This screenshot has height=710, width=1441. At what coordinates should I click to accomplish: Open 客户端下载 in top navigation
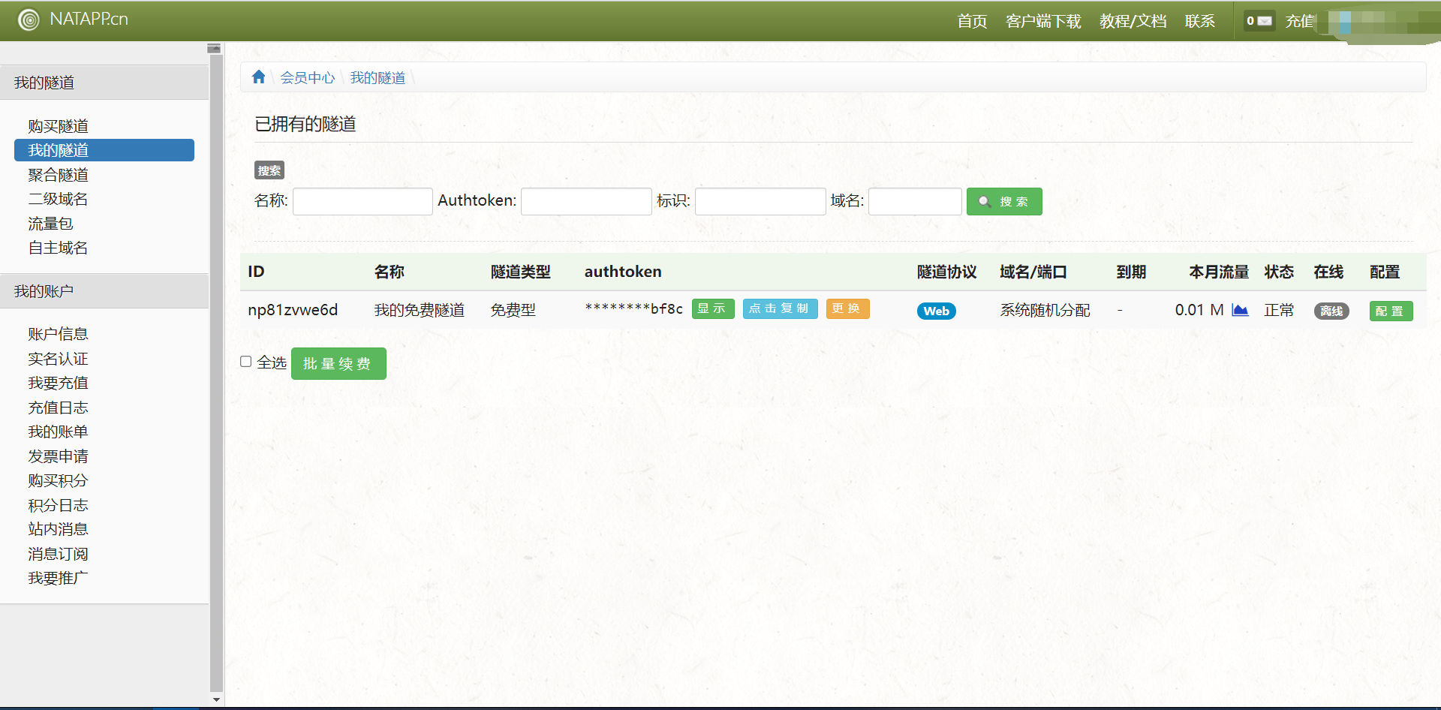(x=1043, y=21)
